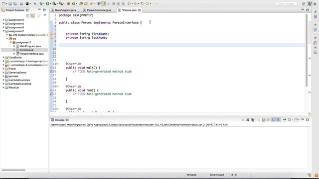The image size is (319, 179).
Task: Click the Debug bug icon in toolbar
Action: [x=41, y=3]
